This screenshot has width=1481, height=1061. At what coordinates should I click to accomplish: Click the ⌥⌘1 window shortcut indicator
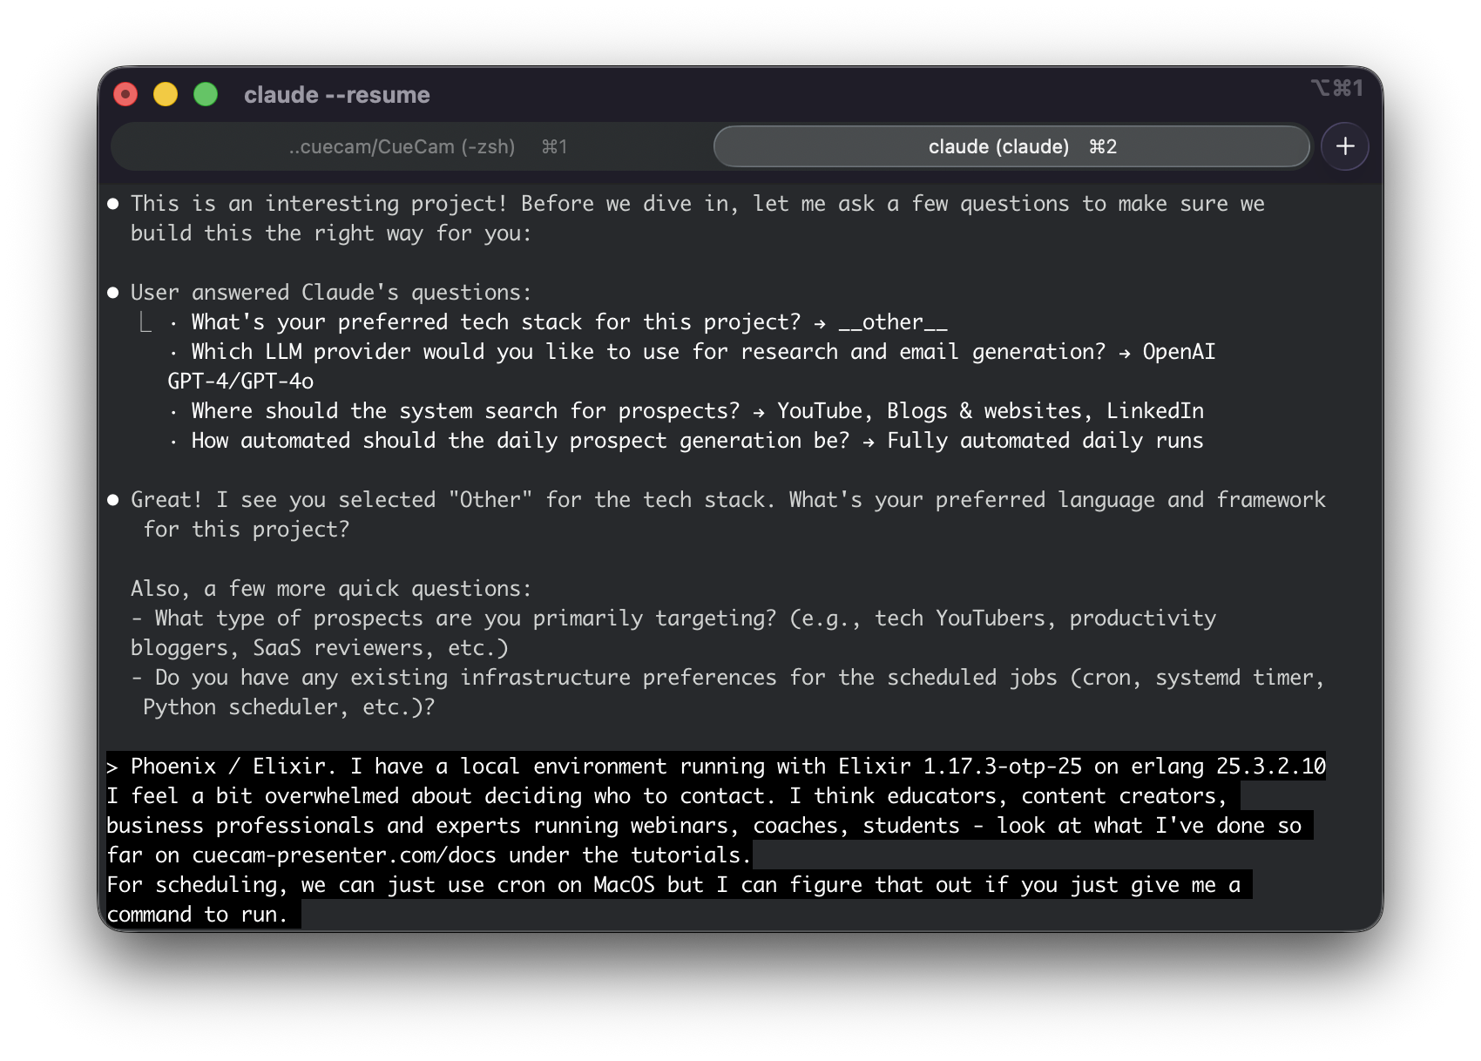(1336, 88)
